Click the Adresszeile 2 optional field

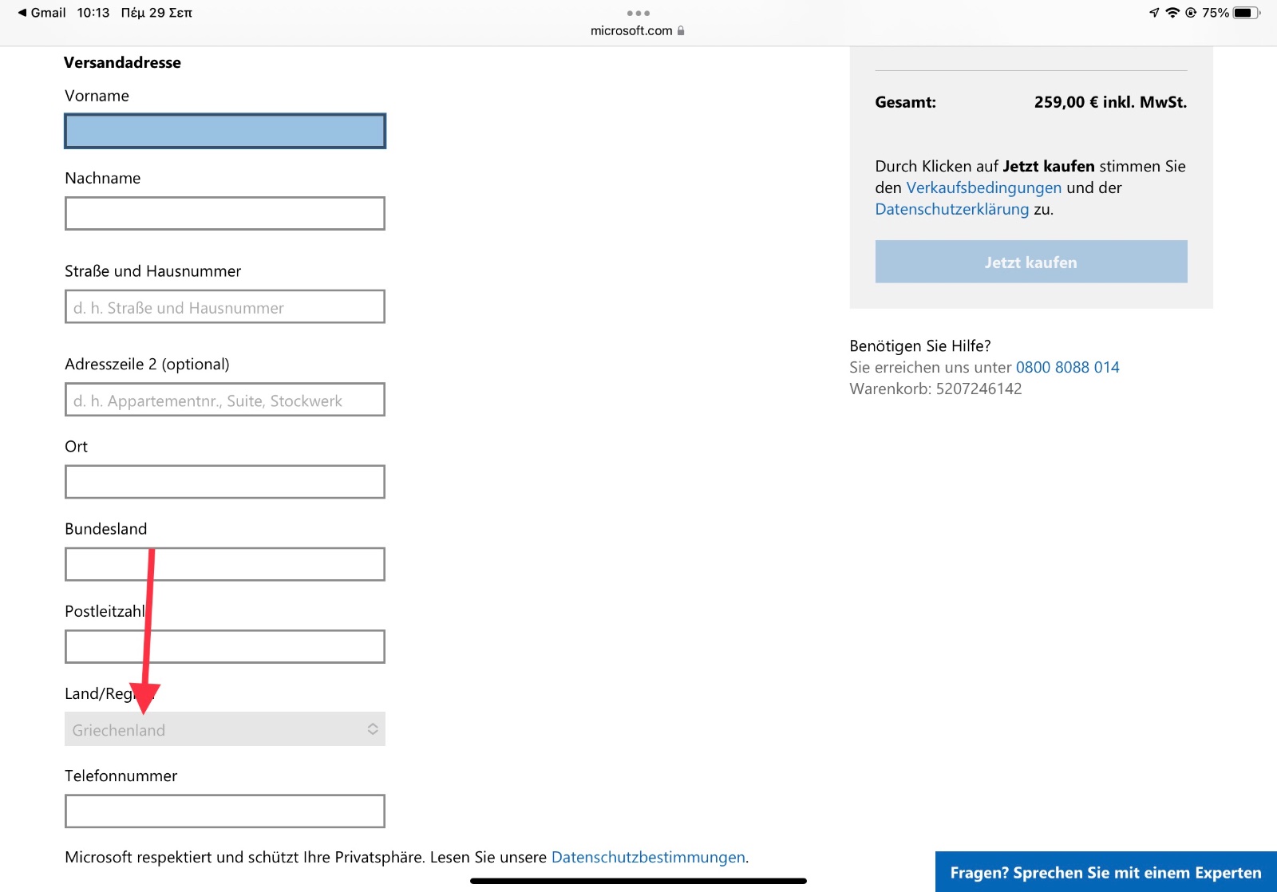[x=225, y=400]
